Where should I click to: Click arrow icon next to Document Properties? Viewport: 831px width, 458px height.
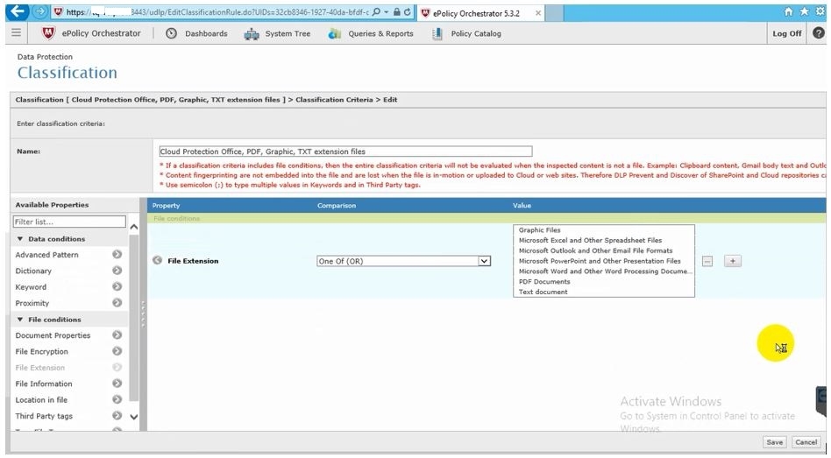[117, 335]
